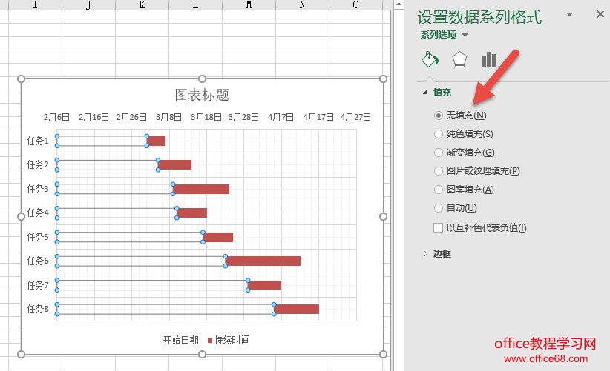Close the format data series pane
610x371 pixels.
click(600, 14)
